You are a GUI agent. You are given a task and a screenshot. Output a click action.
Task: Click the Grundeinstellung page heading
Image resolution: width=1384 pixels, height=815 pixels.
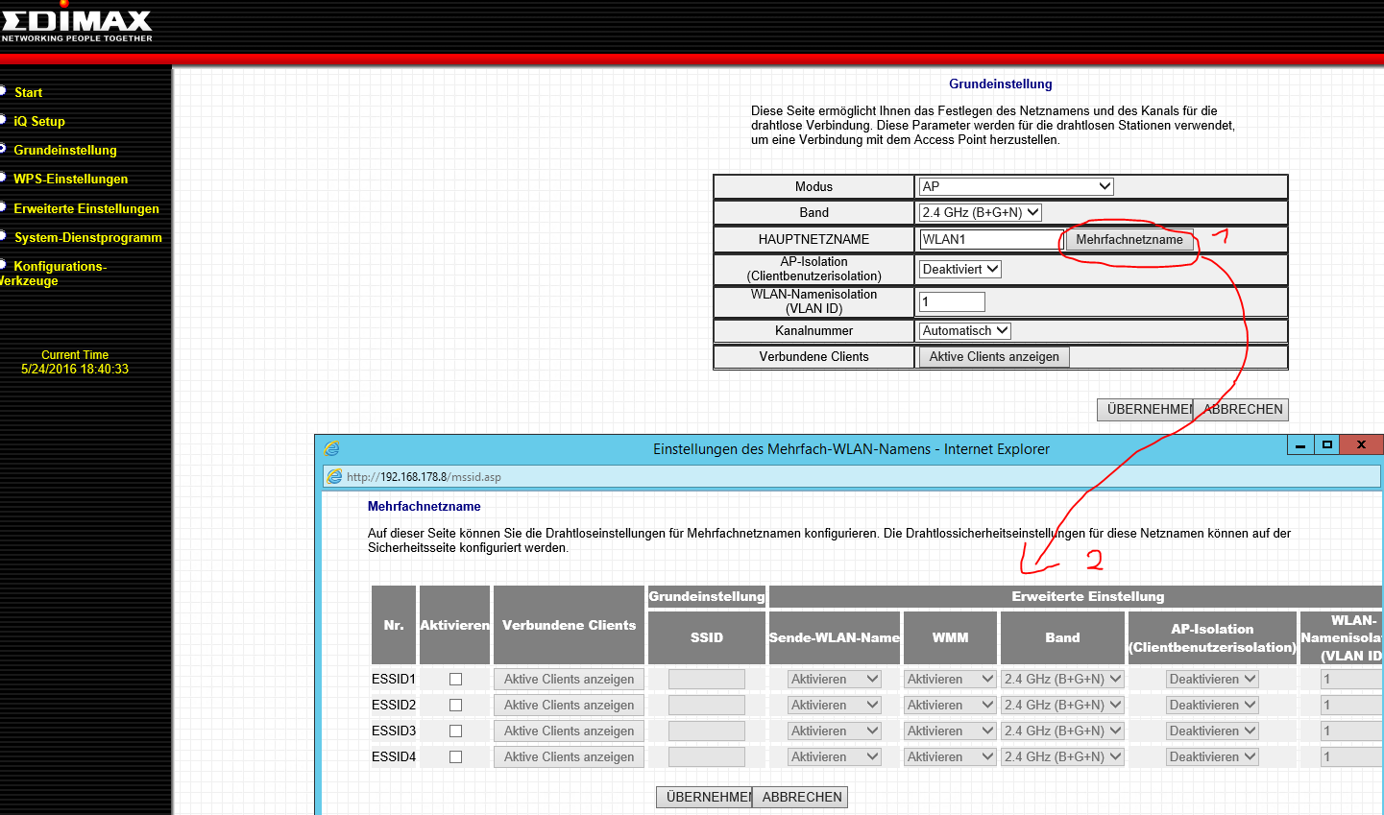tap(1001, 84)
